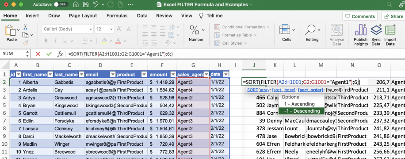Toggle Underline formatting
405x159 pixels.
tap(65, 41)
